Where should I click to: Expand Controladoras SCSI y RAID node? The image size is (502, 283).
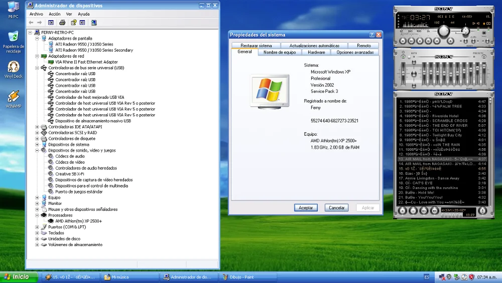pos(37,133)
